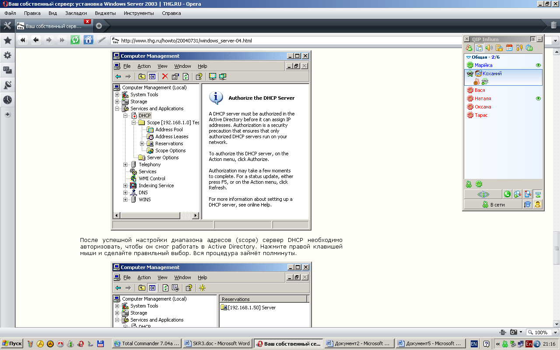Viewport: 560px width, 350px height.
Task: Toggle offline contacts display in QIP
Action: tap(469, 48)
